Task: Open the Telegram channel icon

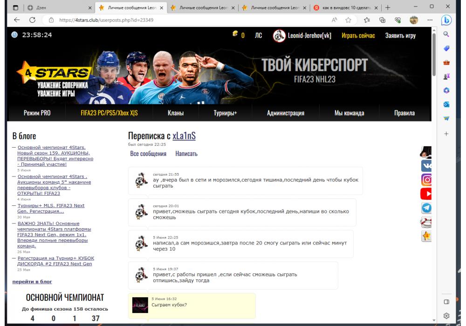Action: (426, 208)
